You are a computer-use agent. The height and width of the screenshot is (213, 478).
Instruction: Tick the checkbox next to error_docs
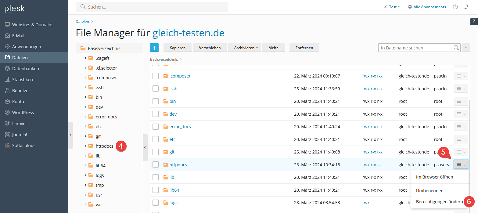click(156, 127)
